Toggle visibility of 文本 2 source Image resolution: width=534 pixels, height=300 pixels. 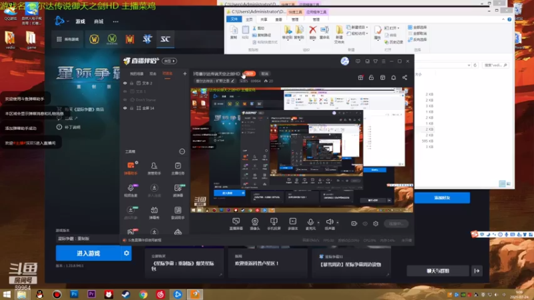pos(125,83)
